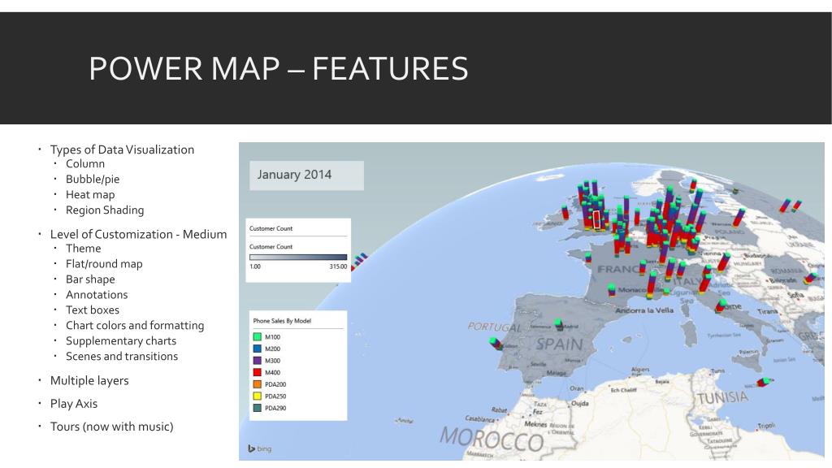Click the "Bar shape" sub-bullet
832x468 pixels.
point(90,279)
